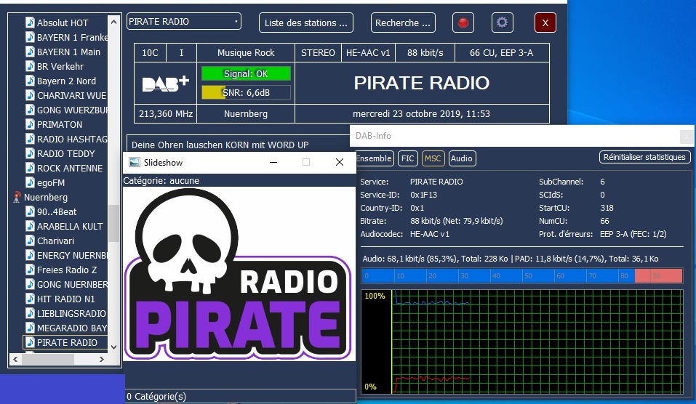Click the DAB+ logo
Image resolution: width=696 pixels, height=404 pixels.
click(x=166, y=84)
